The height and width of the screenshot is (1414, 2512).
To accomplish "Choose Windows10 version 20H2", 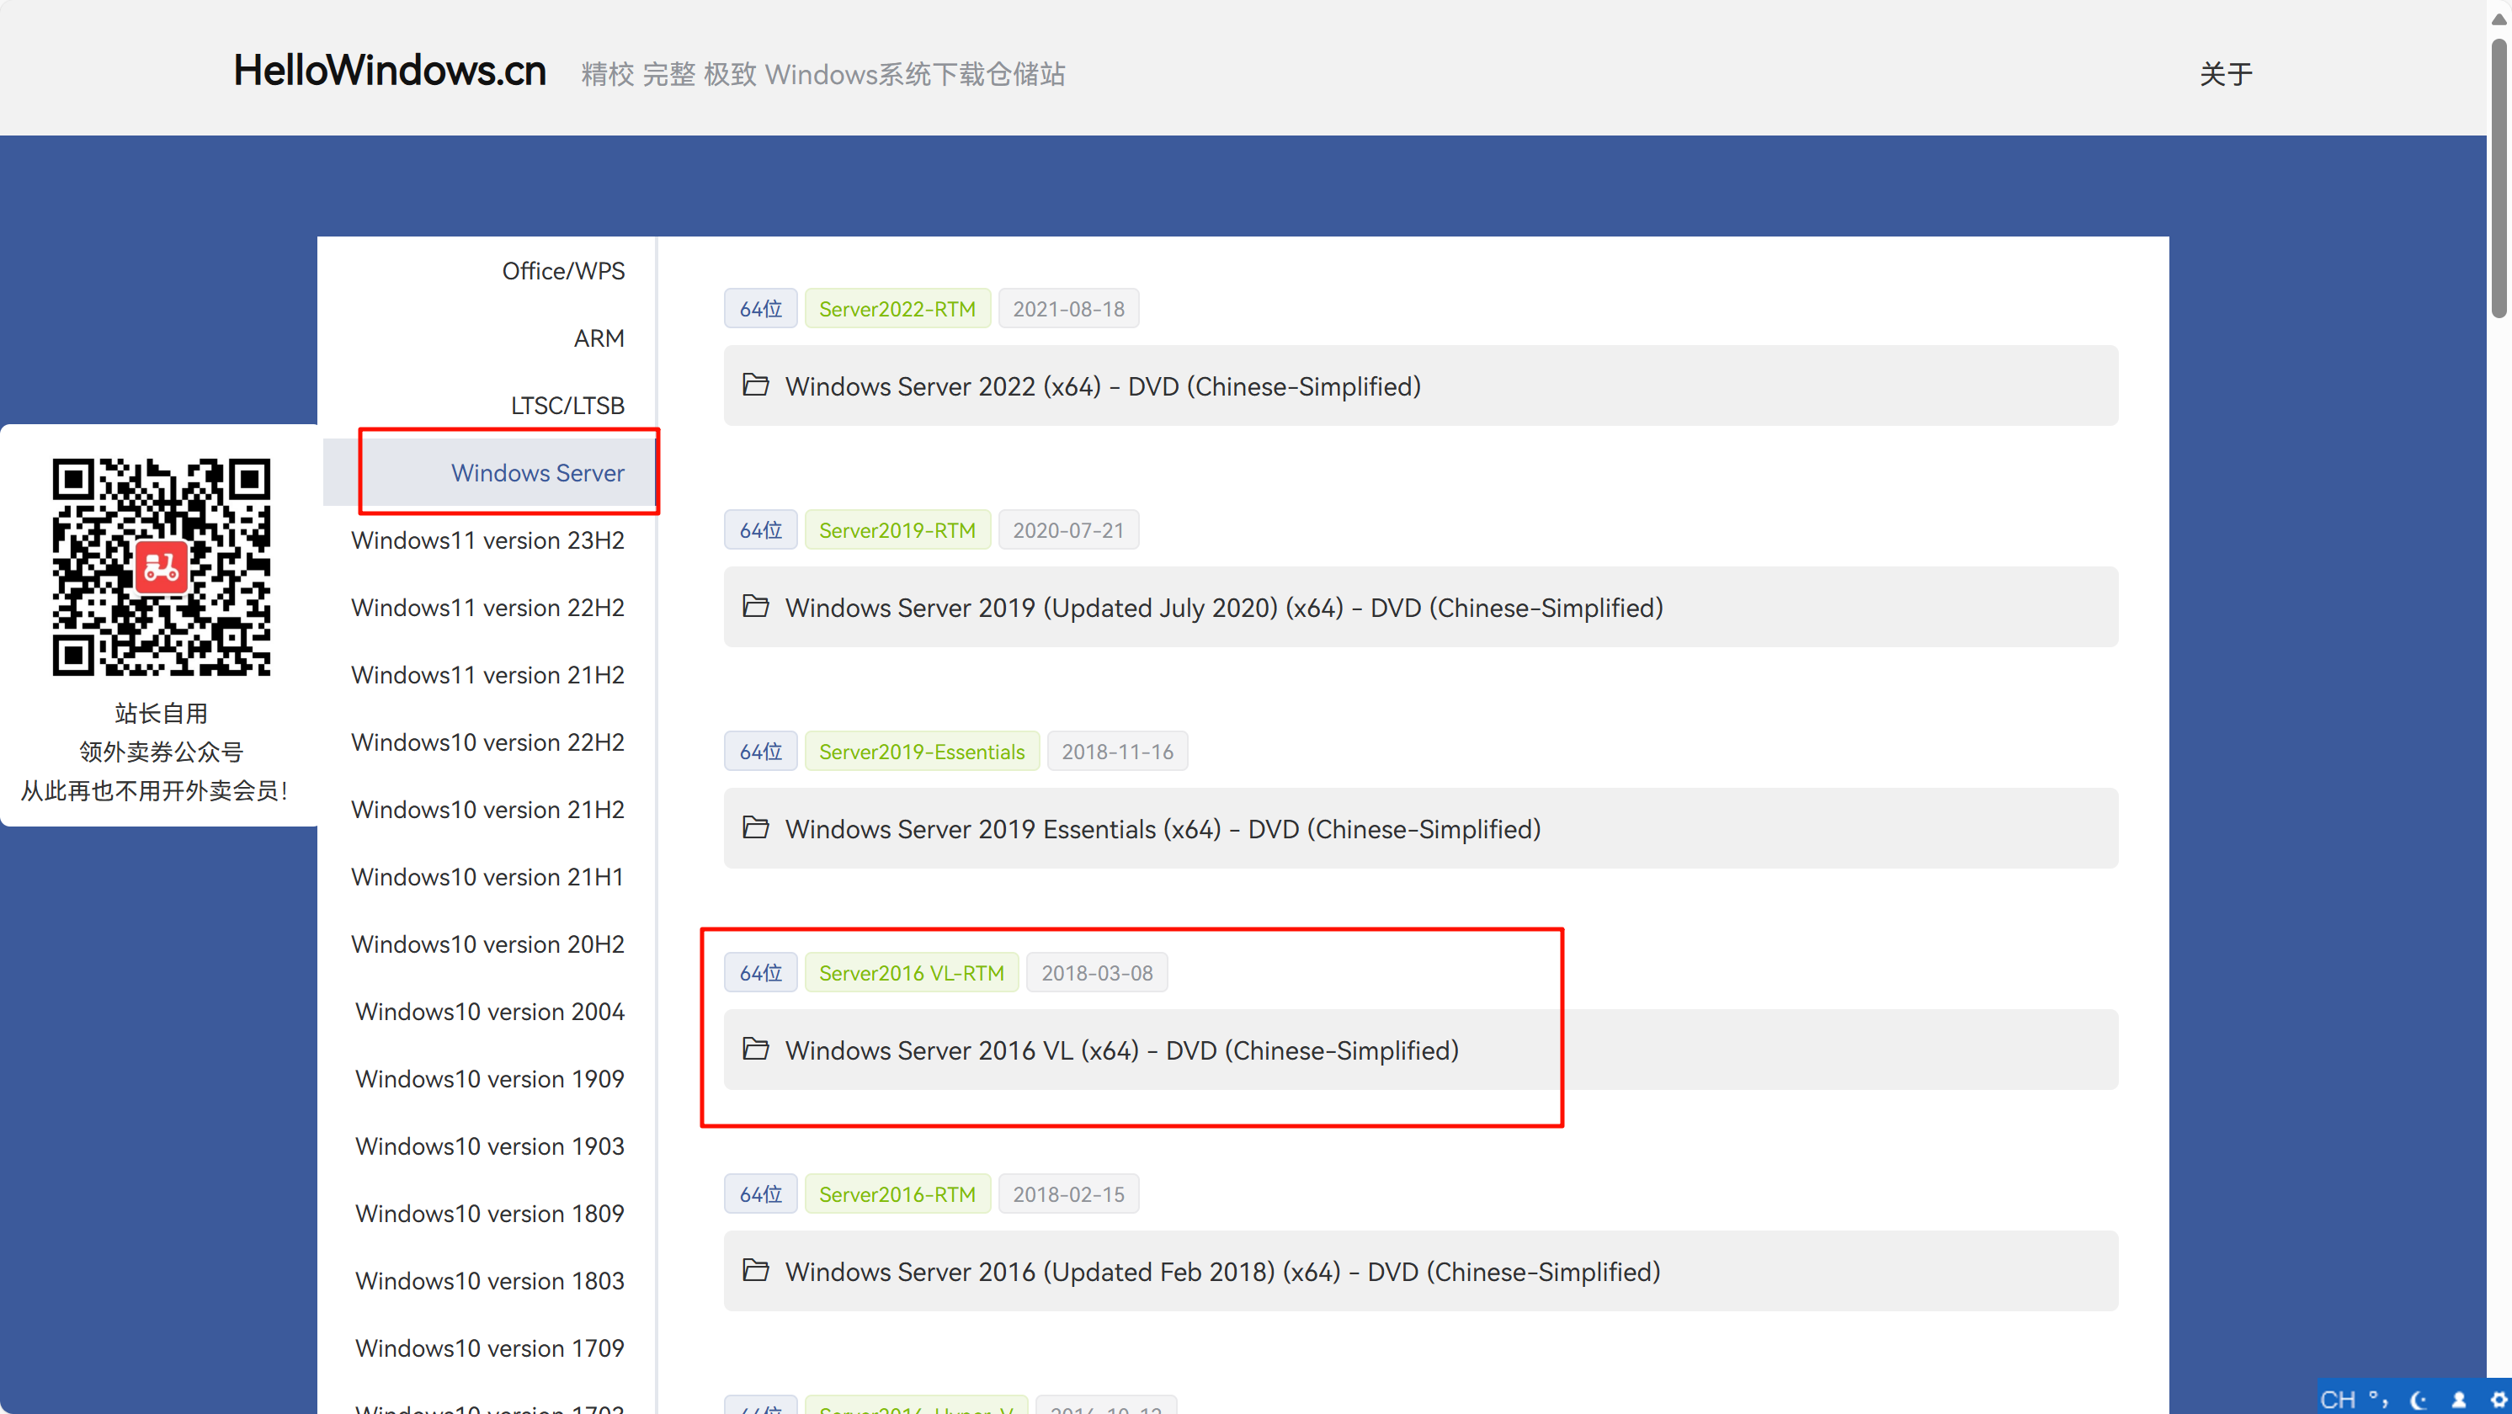I will coord(487,943).
